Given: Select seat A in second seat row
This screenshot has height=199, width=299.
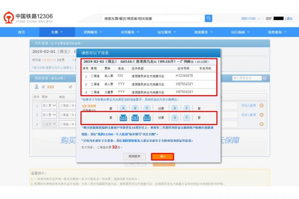Looking at the screenshot, I should 123,117.
